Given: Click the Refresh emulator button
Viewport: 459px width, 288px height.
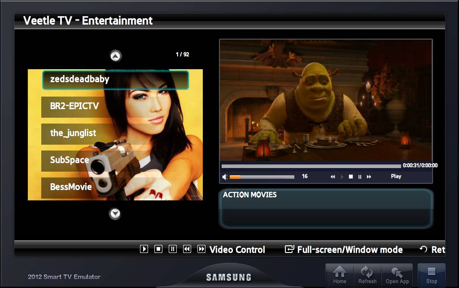Looking at the screenshot, I should click(x=367, y=275).
